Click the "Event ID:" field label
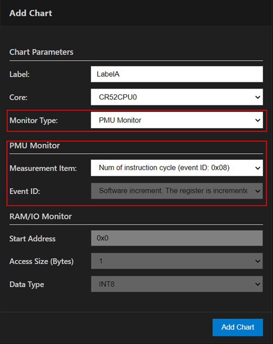 tap(25, 191)
